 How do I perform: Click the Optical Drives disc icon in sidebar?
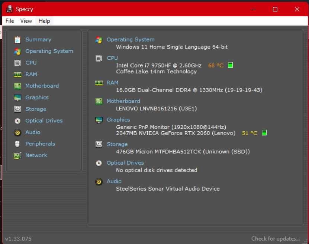click(17, 121)
